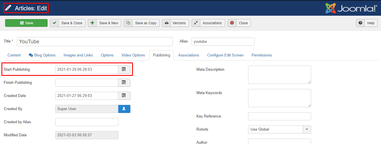Image resolution: width=381 pixels, height=144 pixels.
Task: Click the Joomla! logo
Action: 351,8
